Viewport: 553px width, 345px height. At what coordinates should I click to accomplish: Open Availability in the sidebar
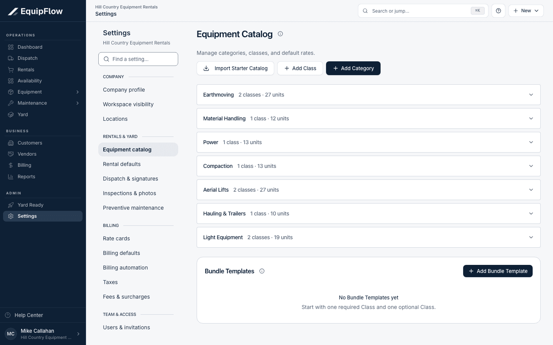pyautogui.click(x=43, y=81)
